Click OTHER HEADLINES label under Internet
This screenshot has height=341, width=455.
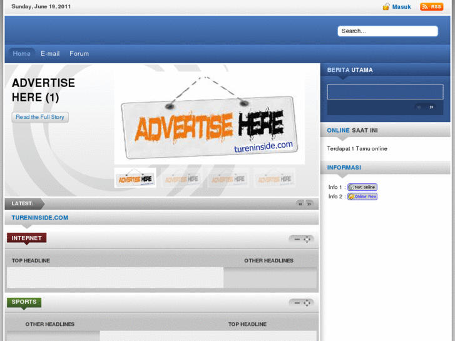(268, 261)
